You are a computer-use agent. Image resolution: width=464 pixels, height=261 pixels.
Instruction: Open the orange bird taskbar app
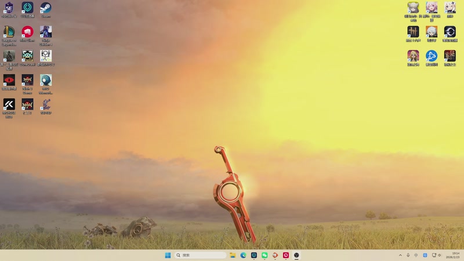[x=275, y=255]
